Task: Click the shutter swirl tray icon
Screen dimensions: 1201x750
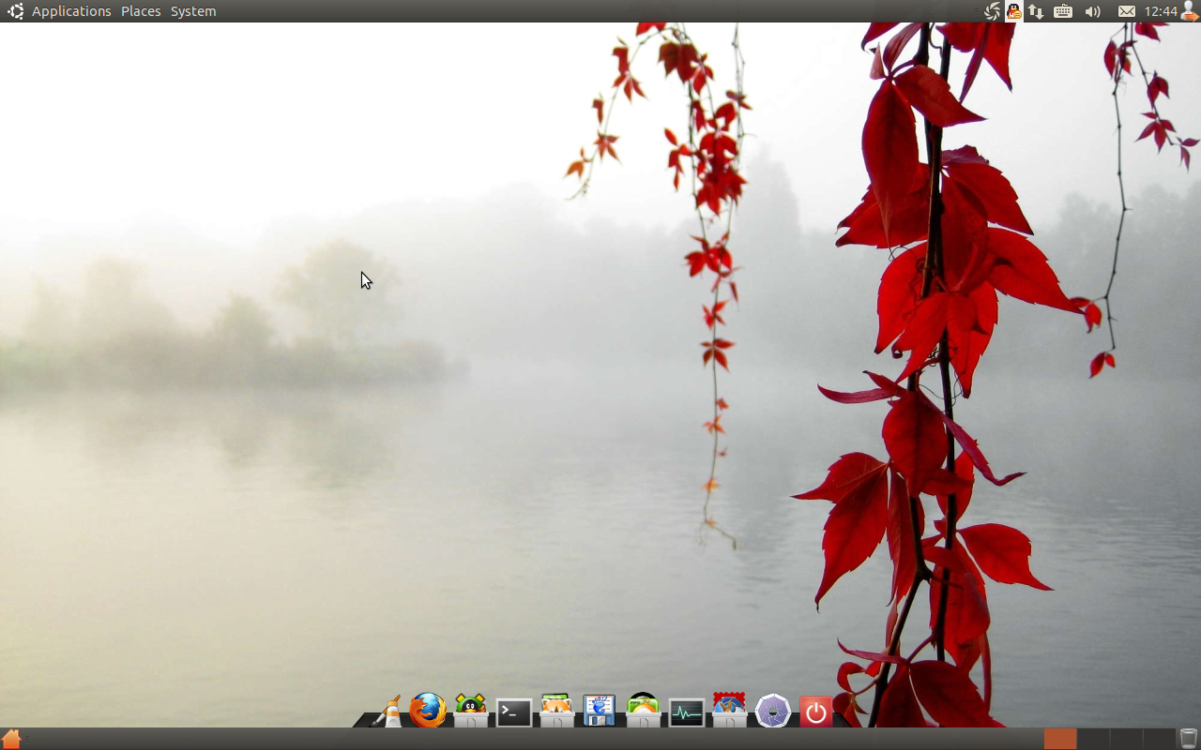Action: pos(992,11)
